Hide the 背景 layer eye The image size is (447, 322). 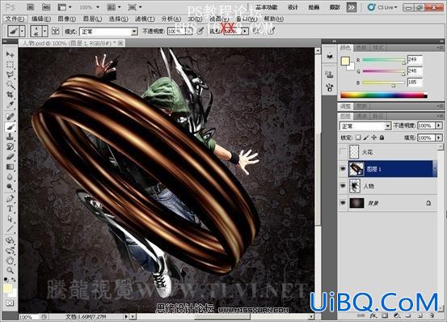pyautogui.click(x=343, y=203)
